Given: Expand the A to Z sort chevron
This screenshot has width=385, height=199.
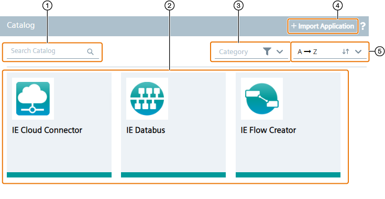Looking at the screenshot, I should tap(358, 51).
